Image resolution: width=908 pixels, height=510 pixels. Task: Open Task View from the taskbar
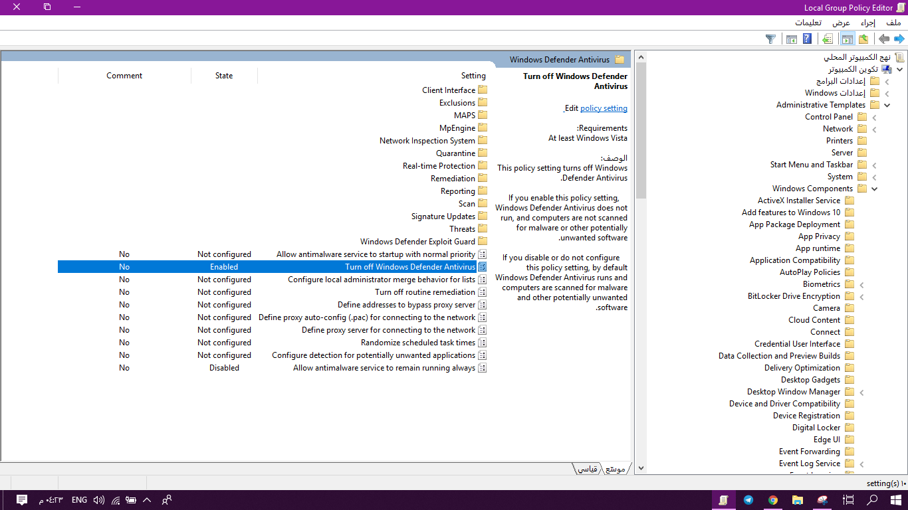point(848,500)
